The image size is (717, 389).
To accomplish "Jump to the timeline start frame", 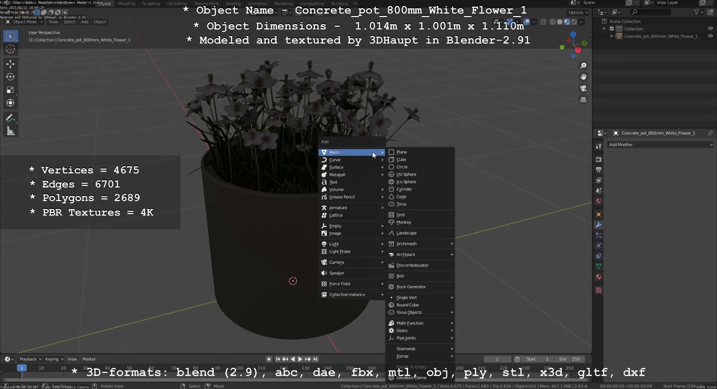I will [x=278, y=359].
